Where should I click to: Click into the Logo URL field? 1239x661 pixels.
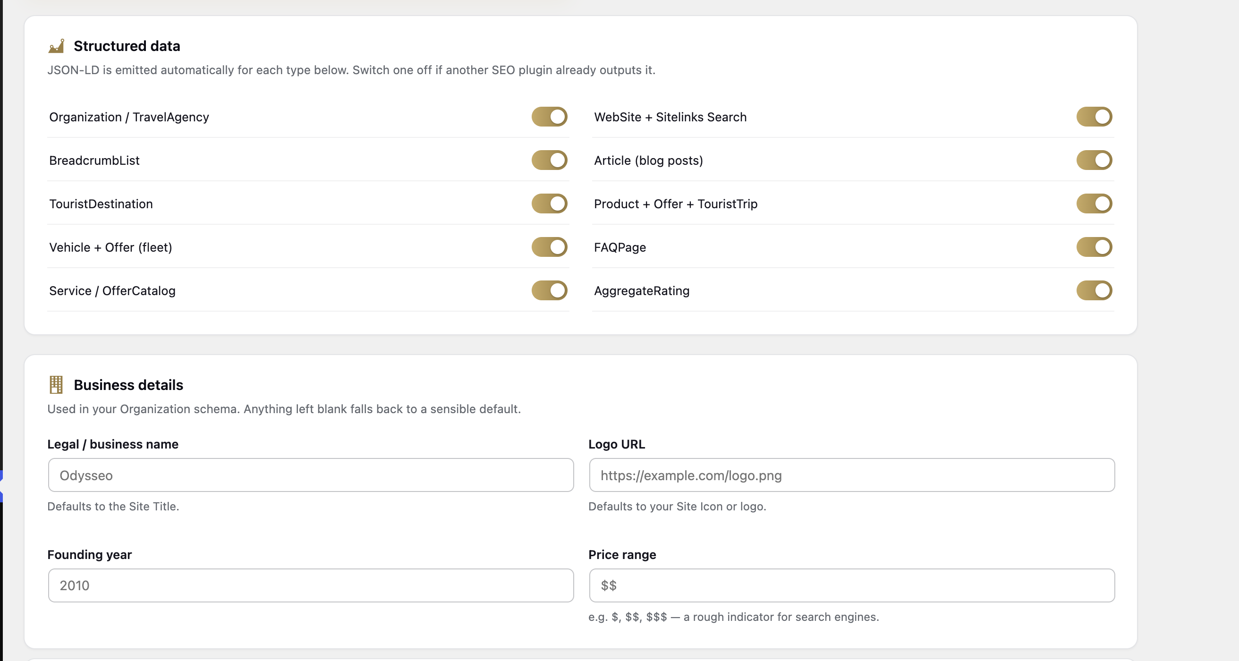pos(852,475)
